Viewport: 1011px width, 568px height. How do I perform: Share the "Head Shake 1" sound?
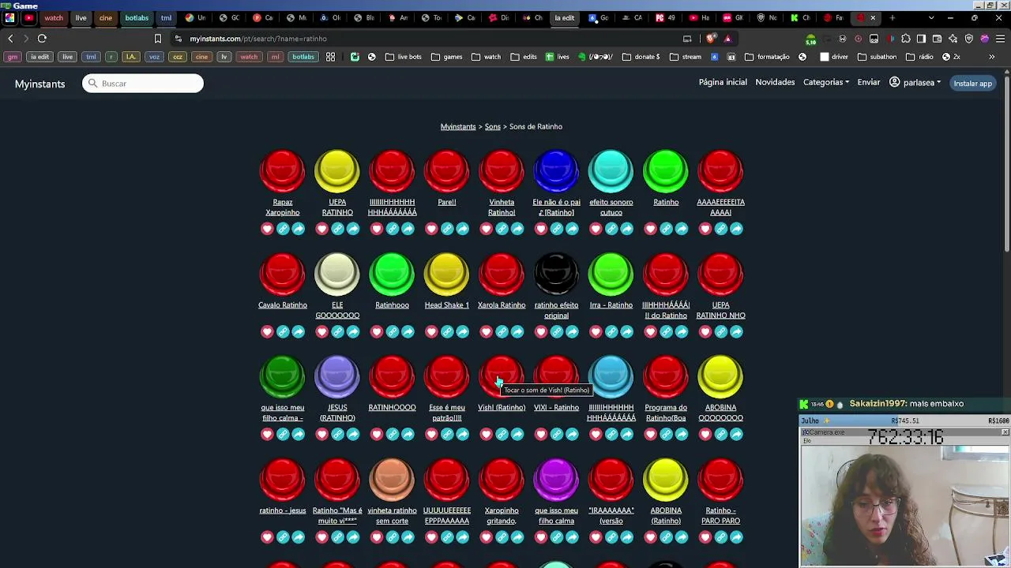click(x=463, y=332)
